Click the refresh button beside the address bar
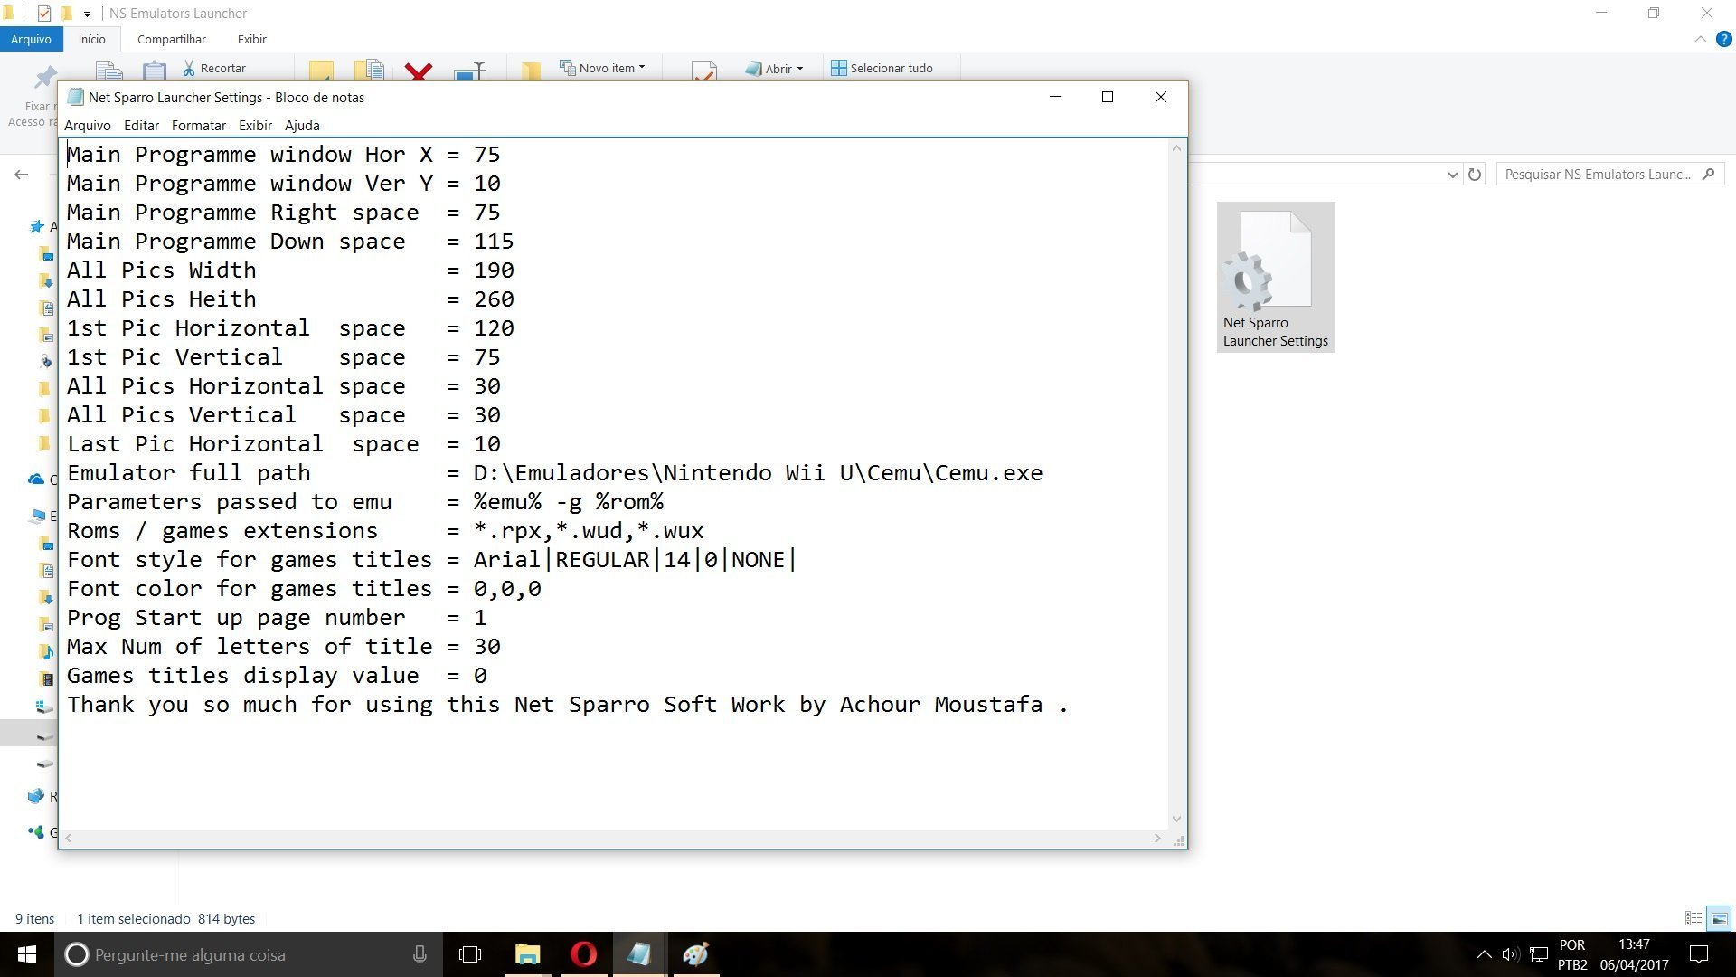Viewport: 1736px width, 977px height. [x=1475, y=175]
